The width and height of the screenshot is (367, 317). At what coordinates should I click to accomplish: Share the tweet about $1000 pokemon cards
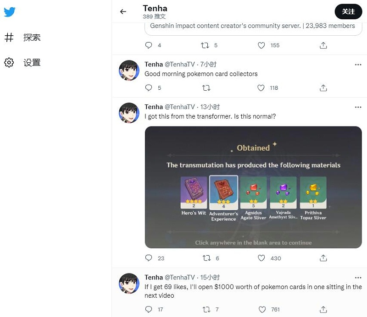[323, 309]
